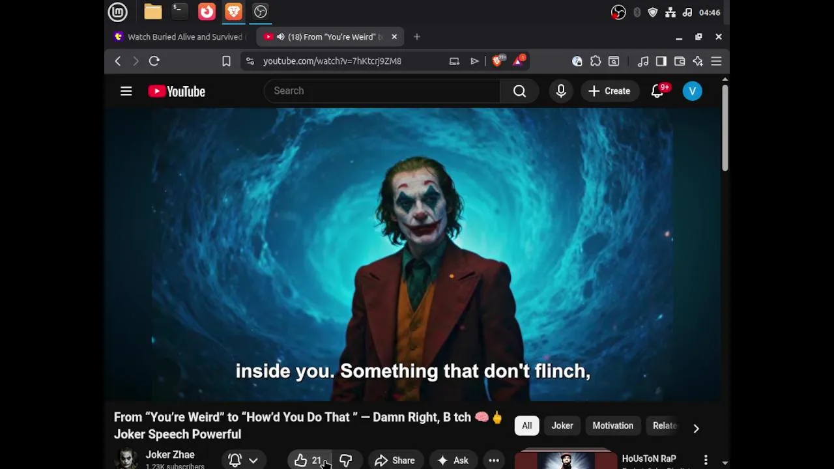
Task: Launch the Terminal from the panel
Action: pos(179,12)
